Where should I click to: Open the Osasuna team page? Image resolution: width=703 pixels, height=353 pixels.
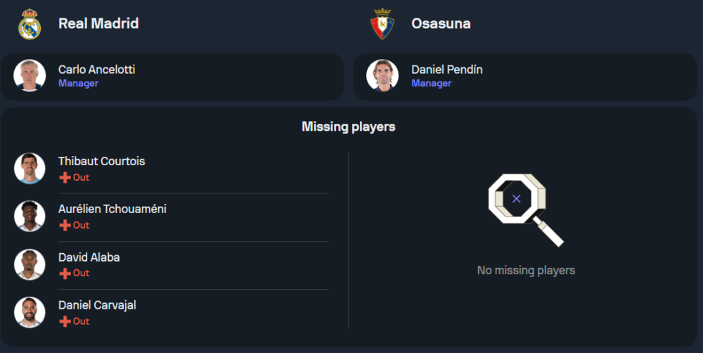[441, 23]
